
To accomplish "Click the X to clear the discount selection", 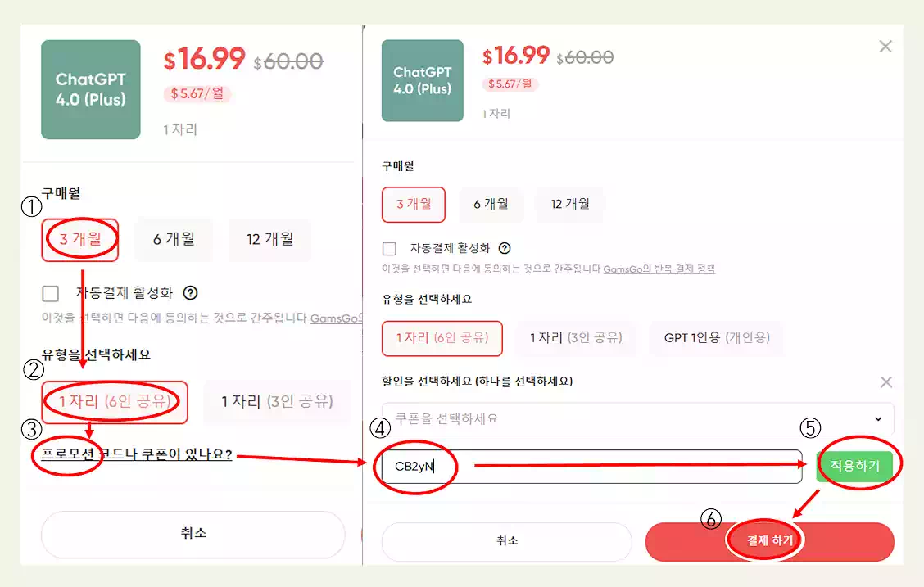I will [885, 382].
